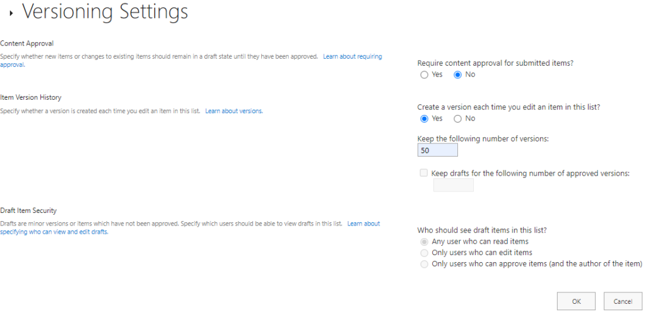Select Yes for require content approval
Image resolution: width=646 pixels, height=312 pixels.
(425, 75)
